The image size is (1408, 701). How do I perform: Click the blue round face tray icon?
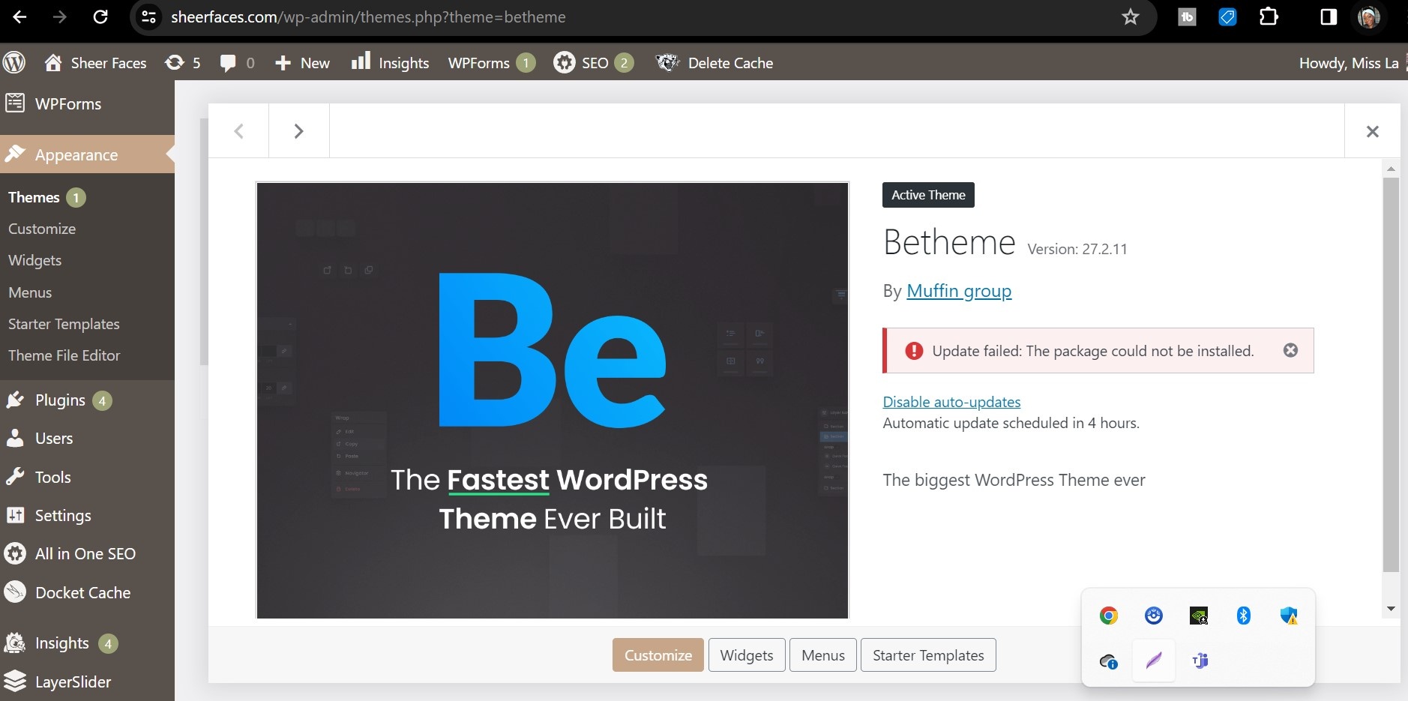click(x=1154, y=616)
